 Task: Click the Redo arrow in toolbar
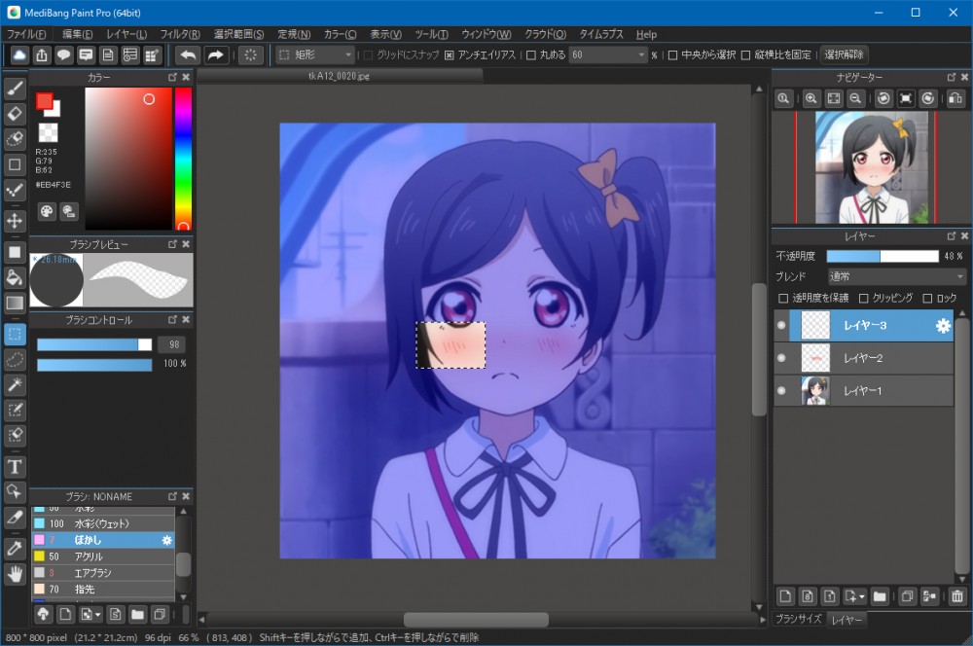pos(215,55)
